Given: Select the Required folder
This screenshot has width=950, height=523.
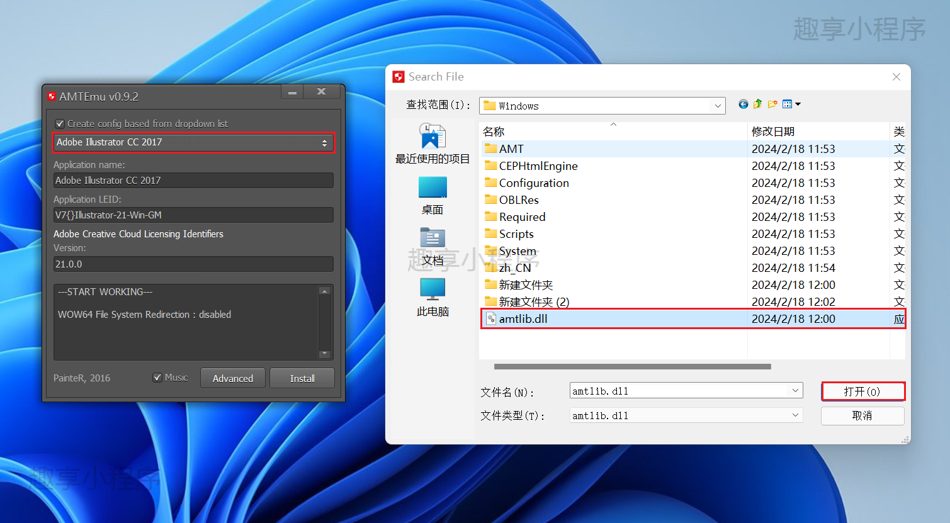Looking at the screenshot, I should click(x=514, y=217).
